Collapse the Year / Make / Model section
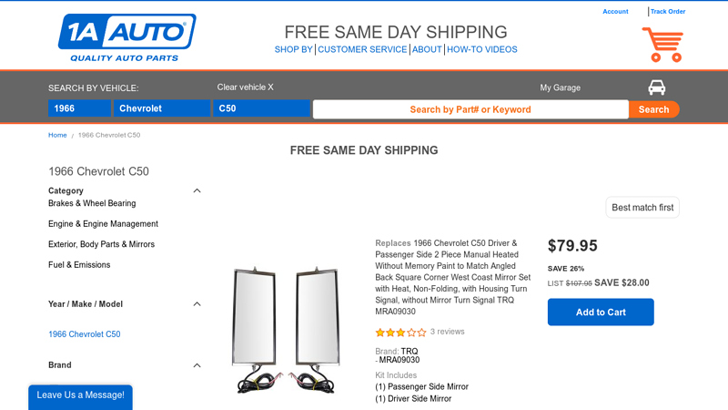 [x=197, y=304]
